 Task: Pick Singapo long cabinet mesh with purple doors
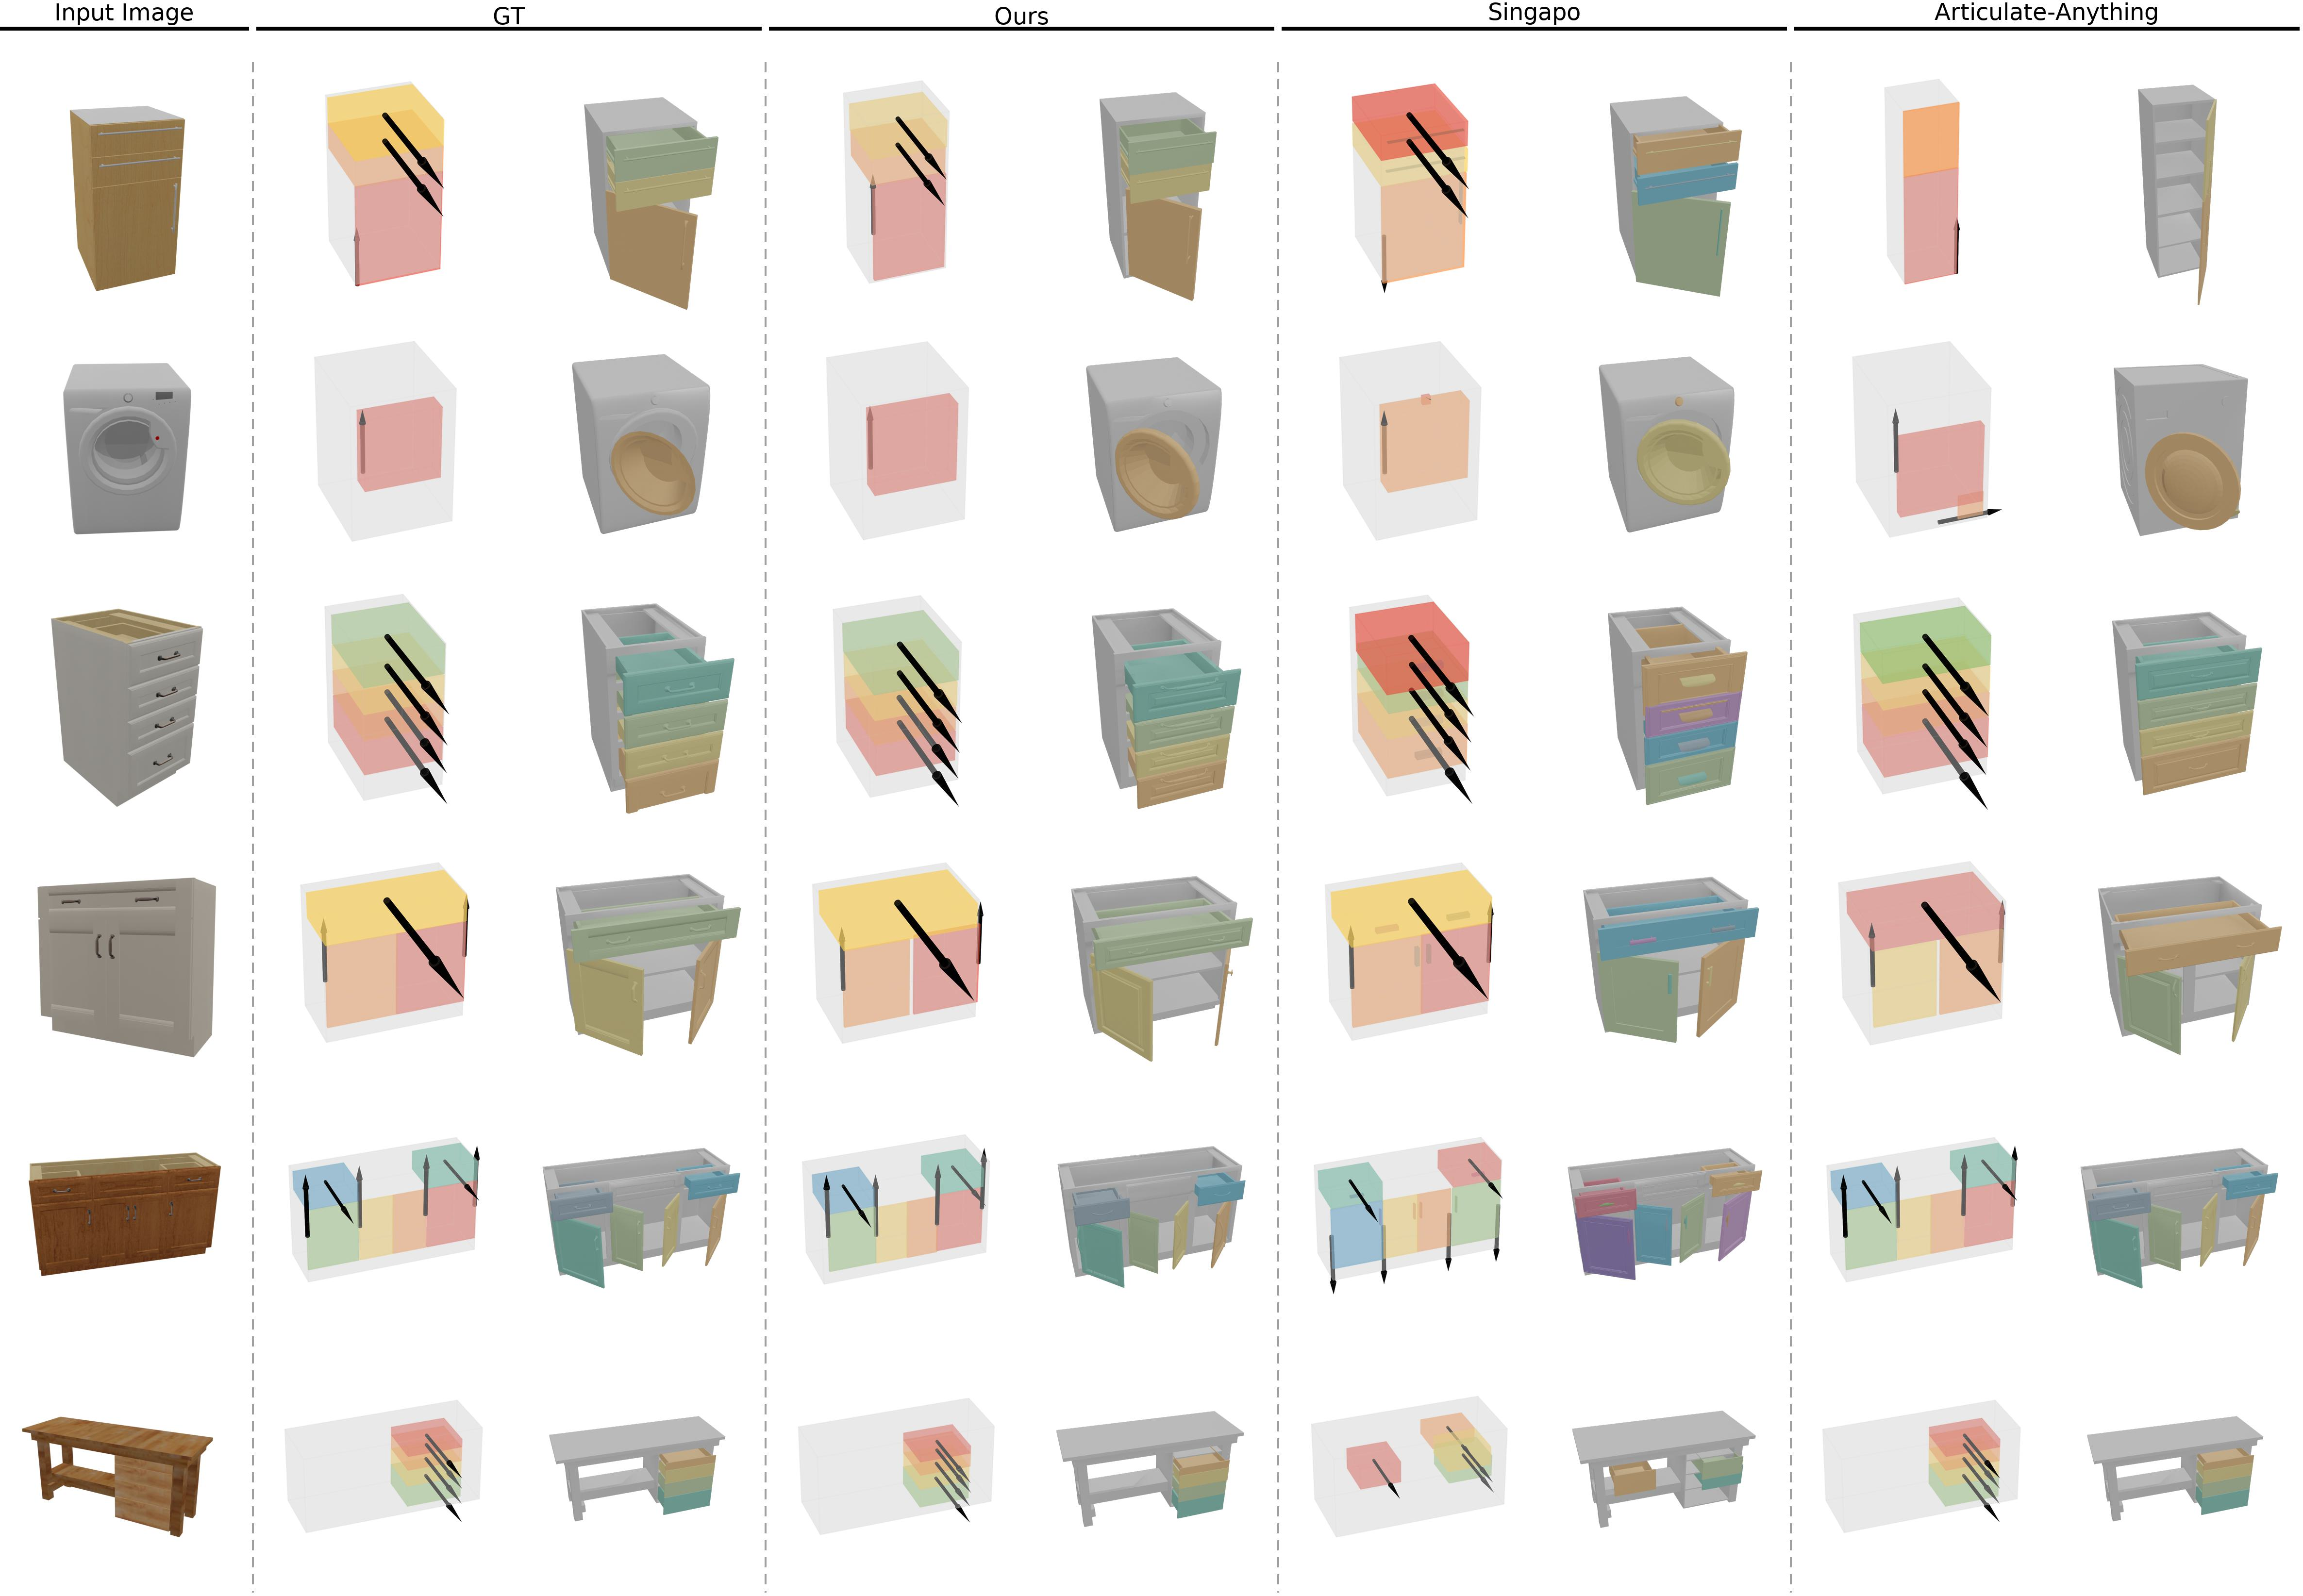1665,1214
